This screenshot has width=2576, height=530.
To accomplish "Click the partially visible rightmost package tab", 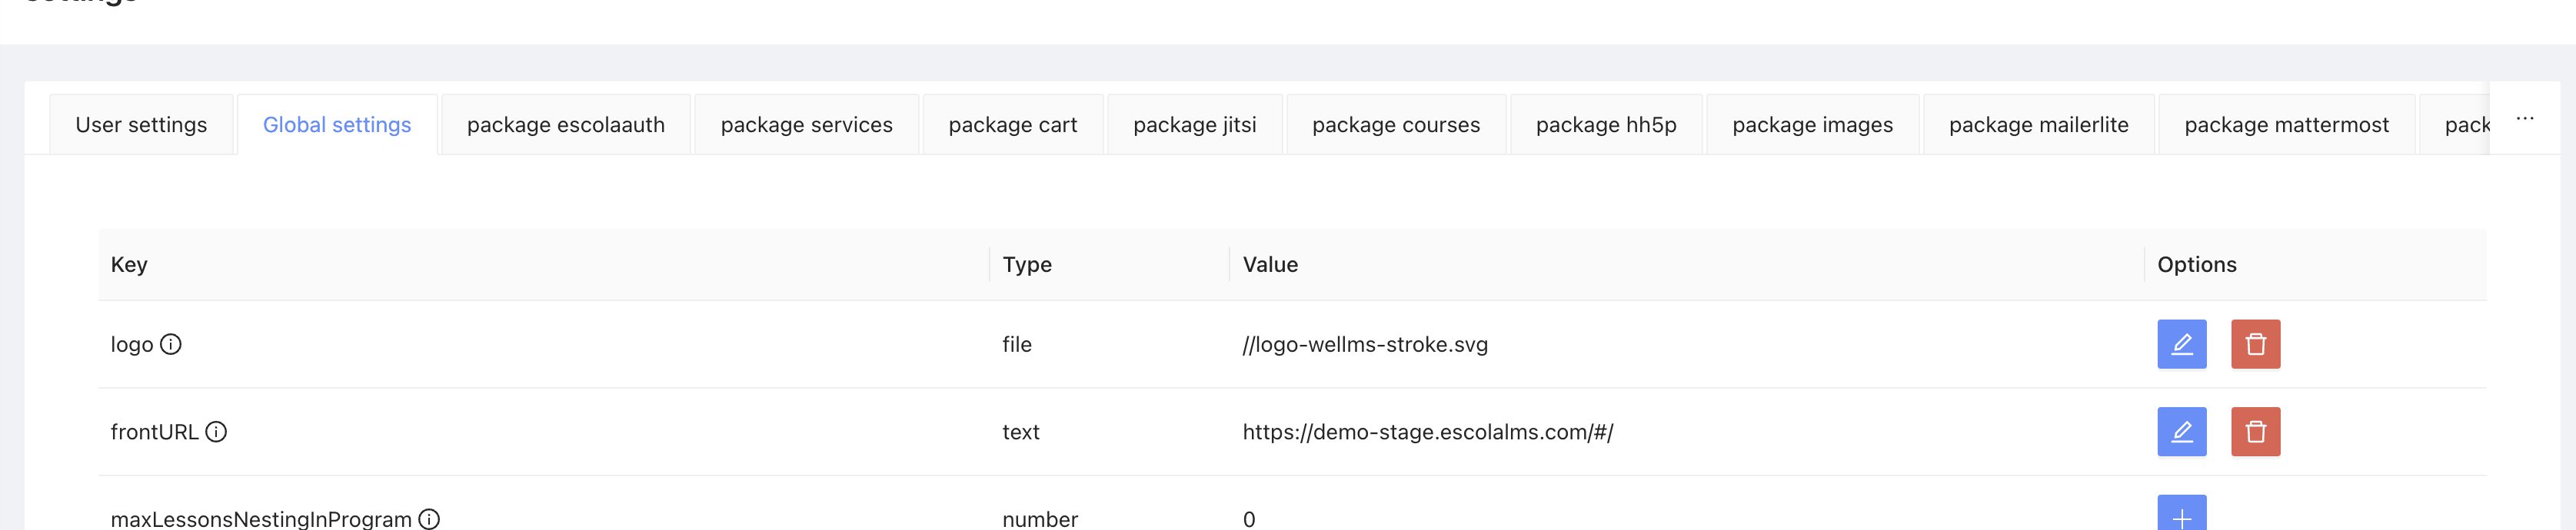I will [2470, 124].
